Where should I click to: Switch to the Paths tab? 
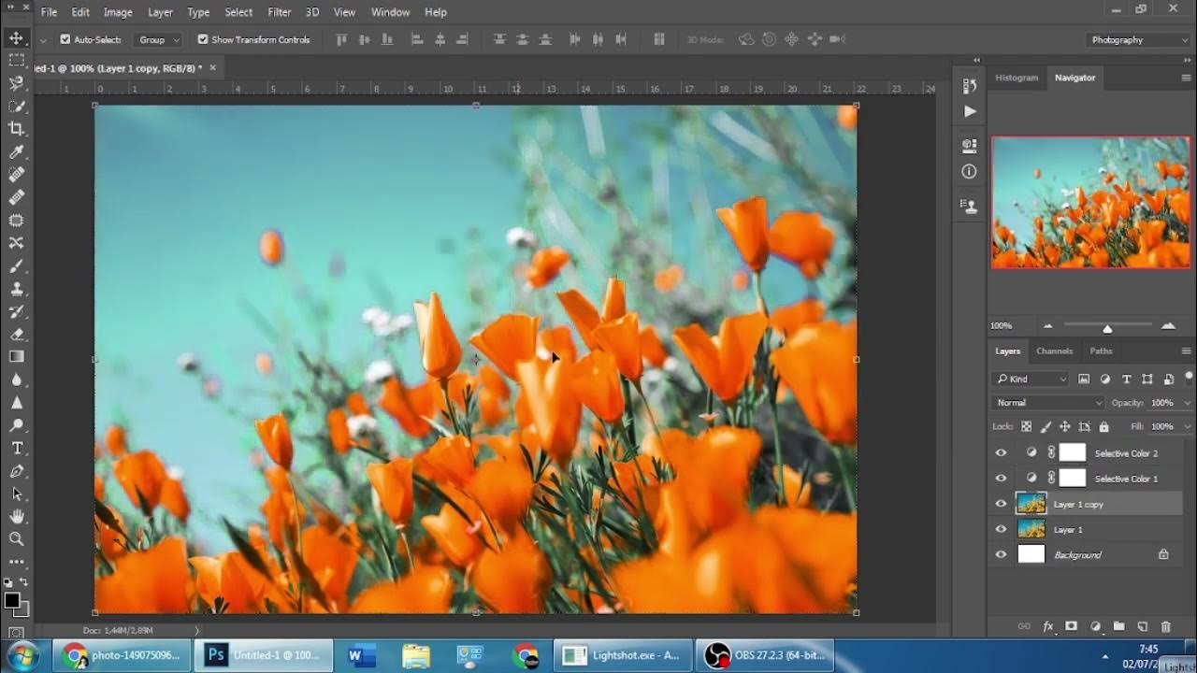point(1101,351)
